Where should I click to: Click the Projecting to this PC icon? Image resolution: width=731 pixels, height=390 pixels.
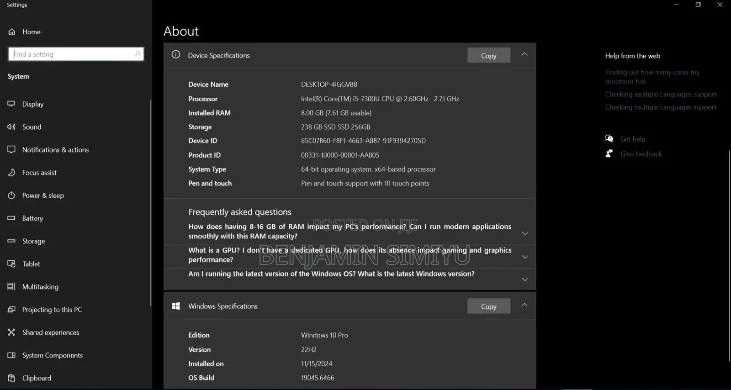pos(11,309)
